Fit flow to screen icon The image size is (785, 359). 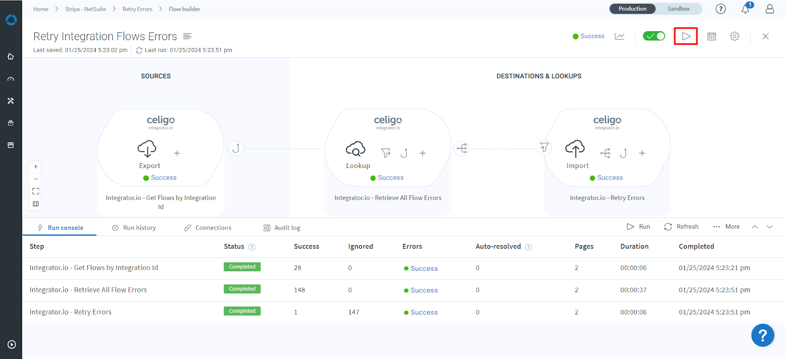[x=36, y=191]
